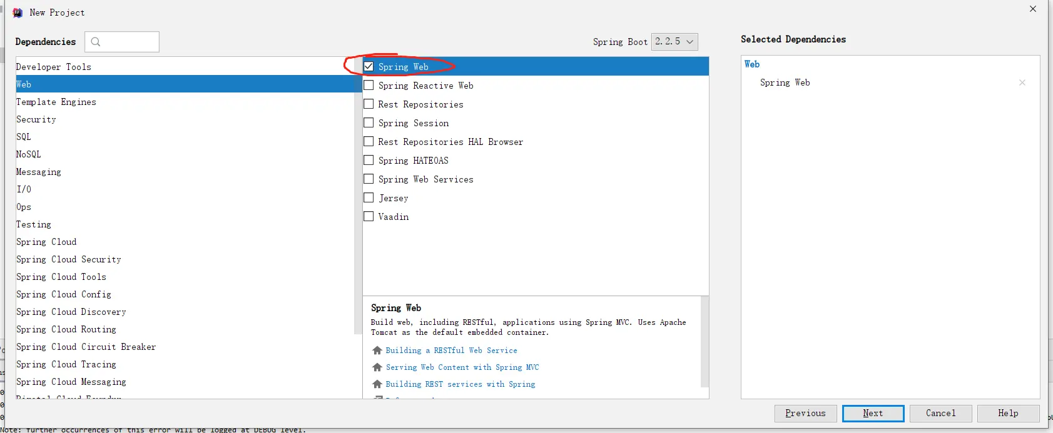Click the search magnifier icon in Dependencies field

click(96, 42)
